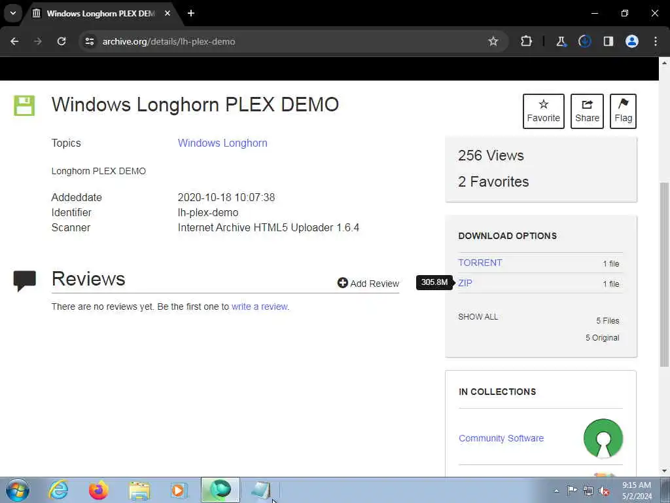
Task: Click the Reviews speech bubble icon
Action: coord(24,280)
